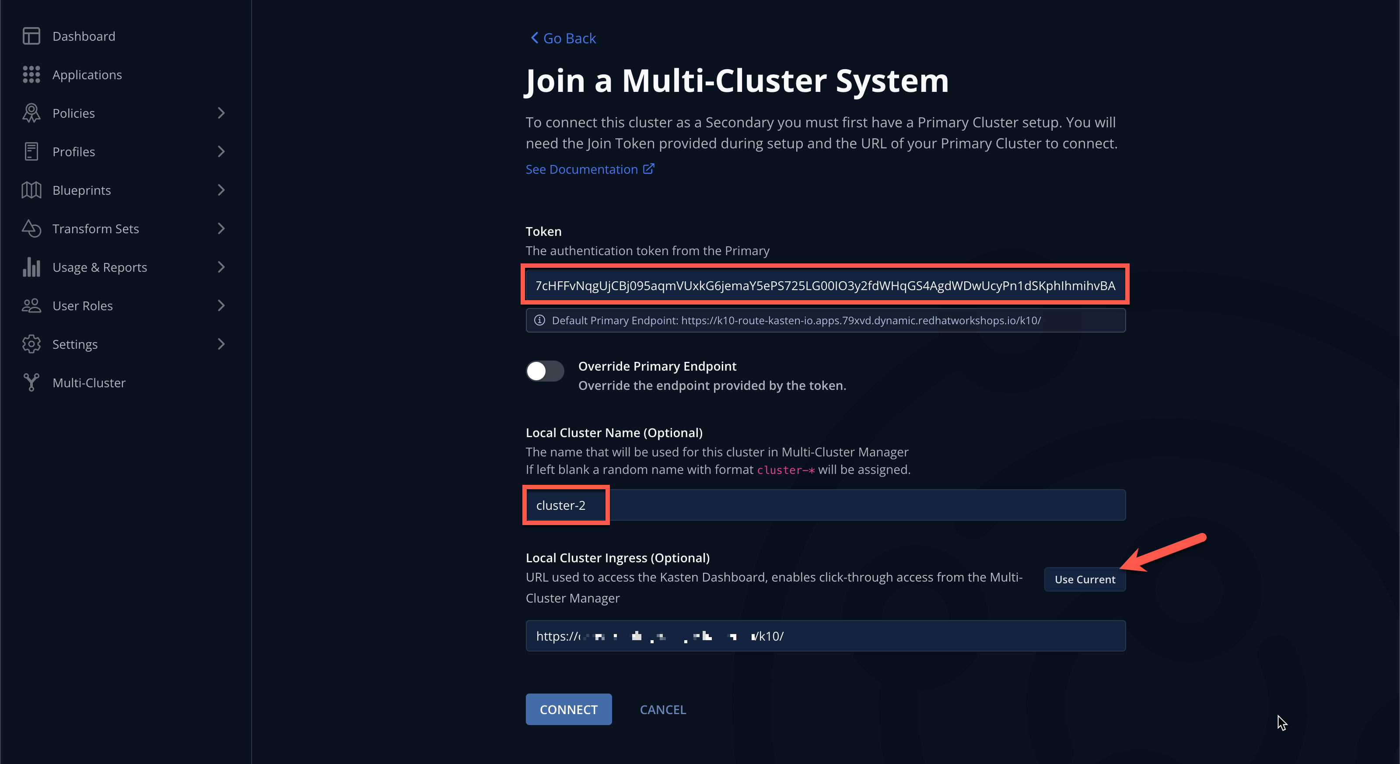This screenshot has height=764, width=1400.
Task: Select Multi-Cluster in the sidebar
Action: (88, 382)
